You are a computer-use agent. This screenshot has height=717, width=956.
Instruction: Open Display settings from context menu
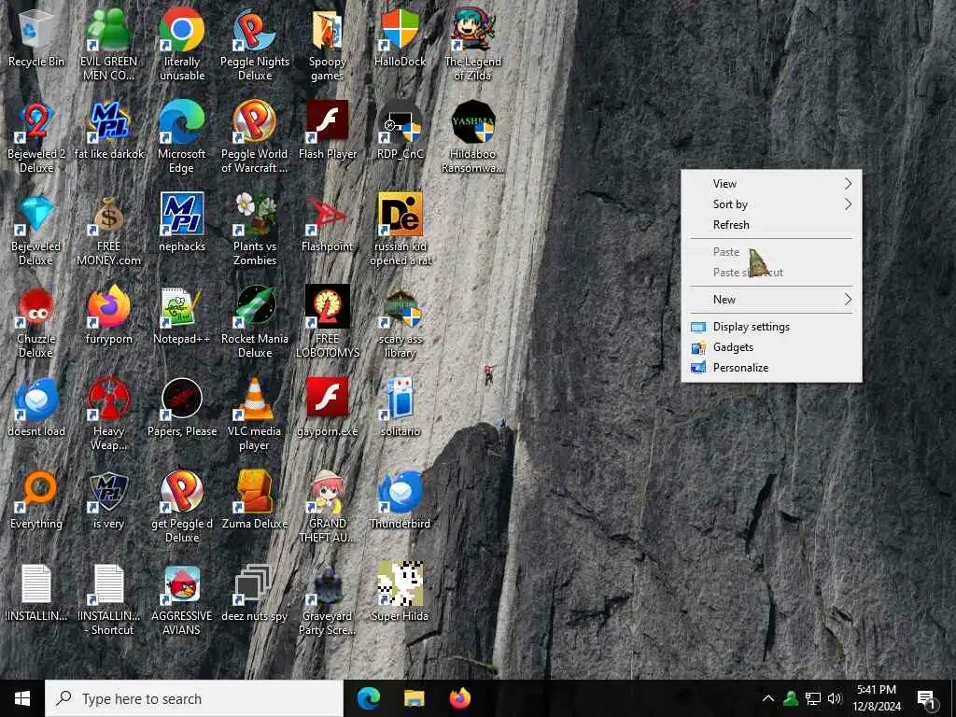(x=771, y=327)
